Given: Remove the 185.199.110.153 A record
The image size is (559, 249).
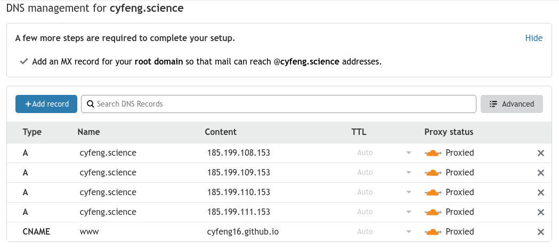Looking at the screenshot, I should tap(540, 192).
